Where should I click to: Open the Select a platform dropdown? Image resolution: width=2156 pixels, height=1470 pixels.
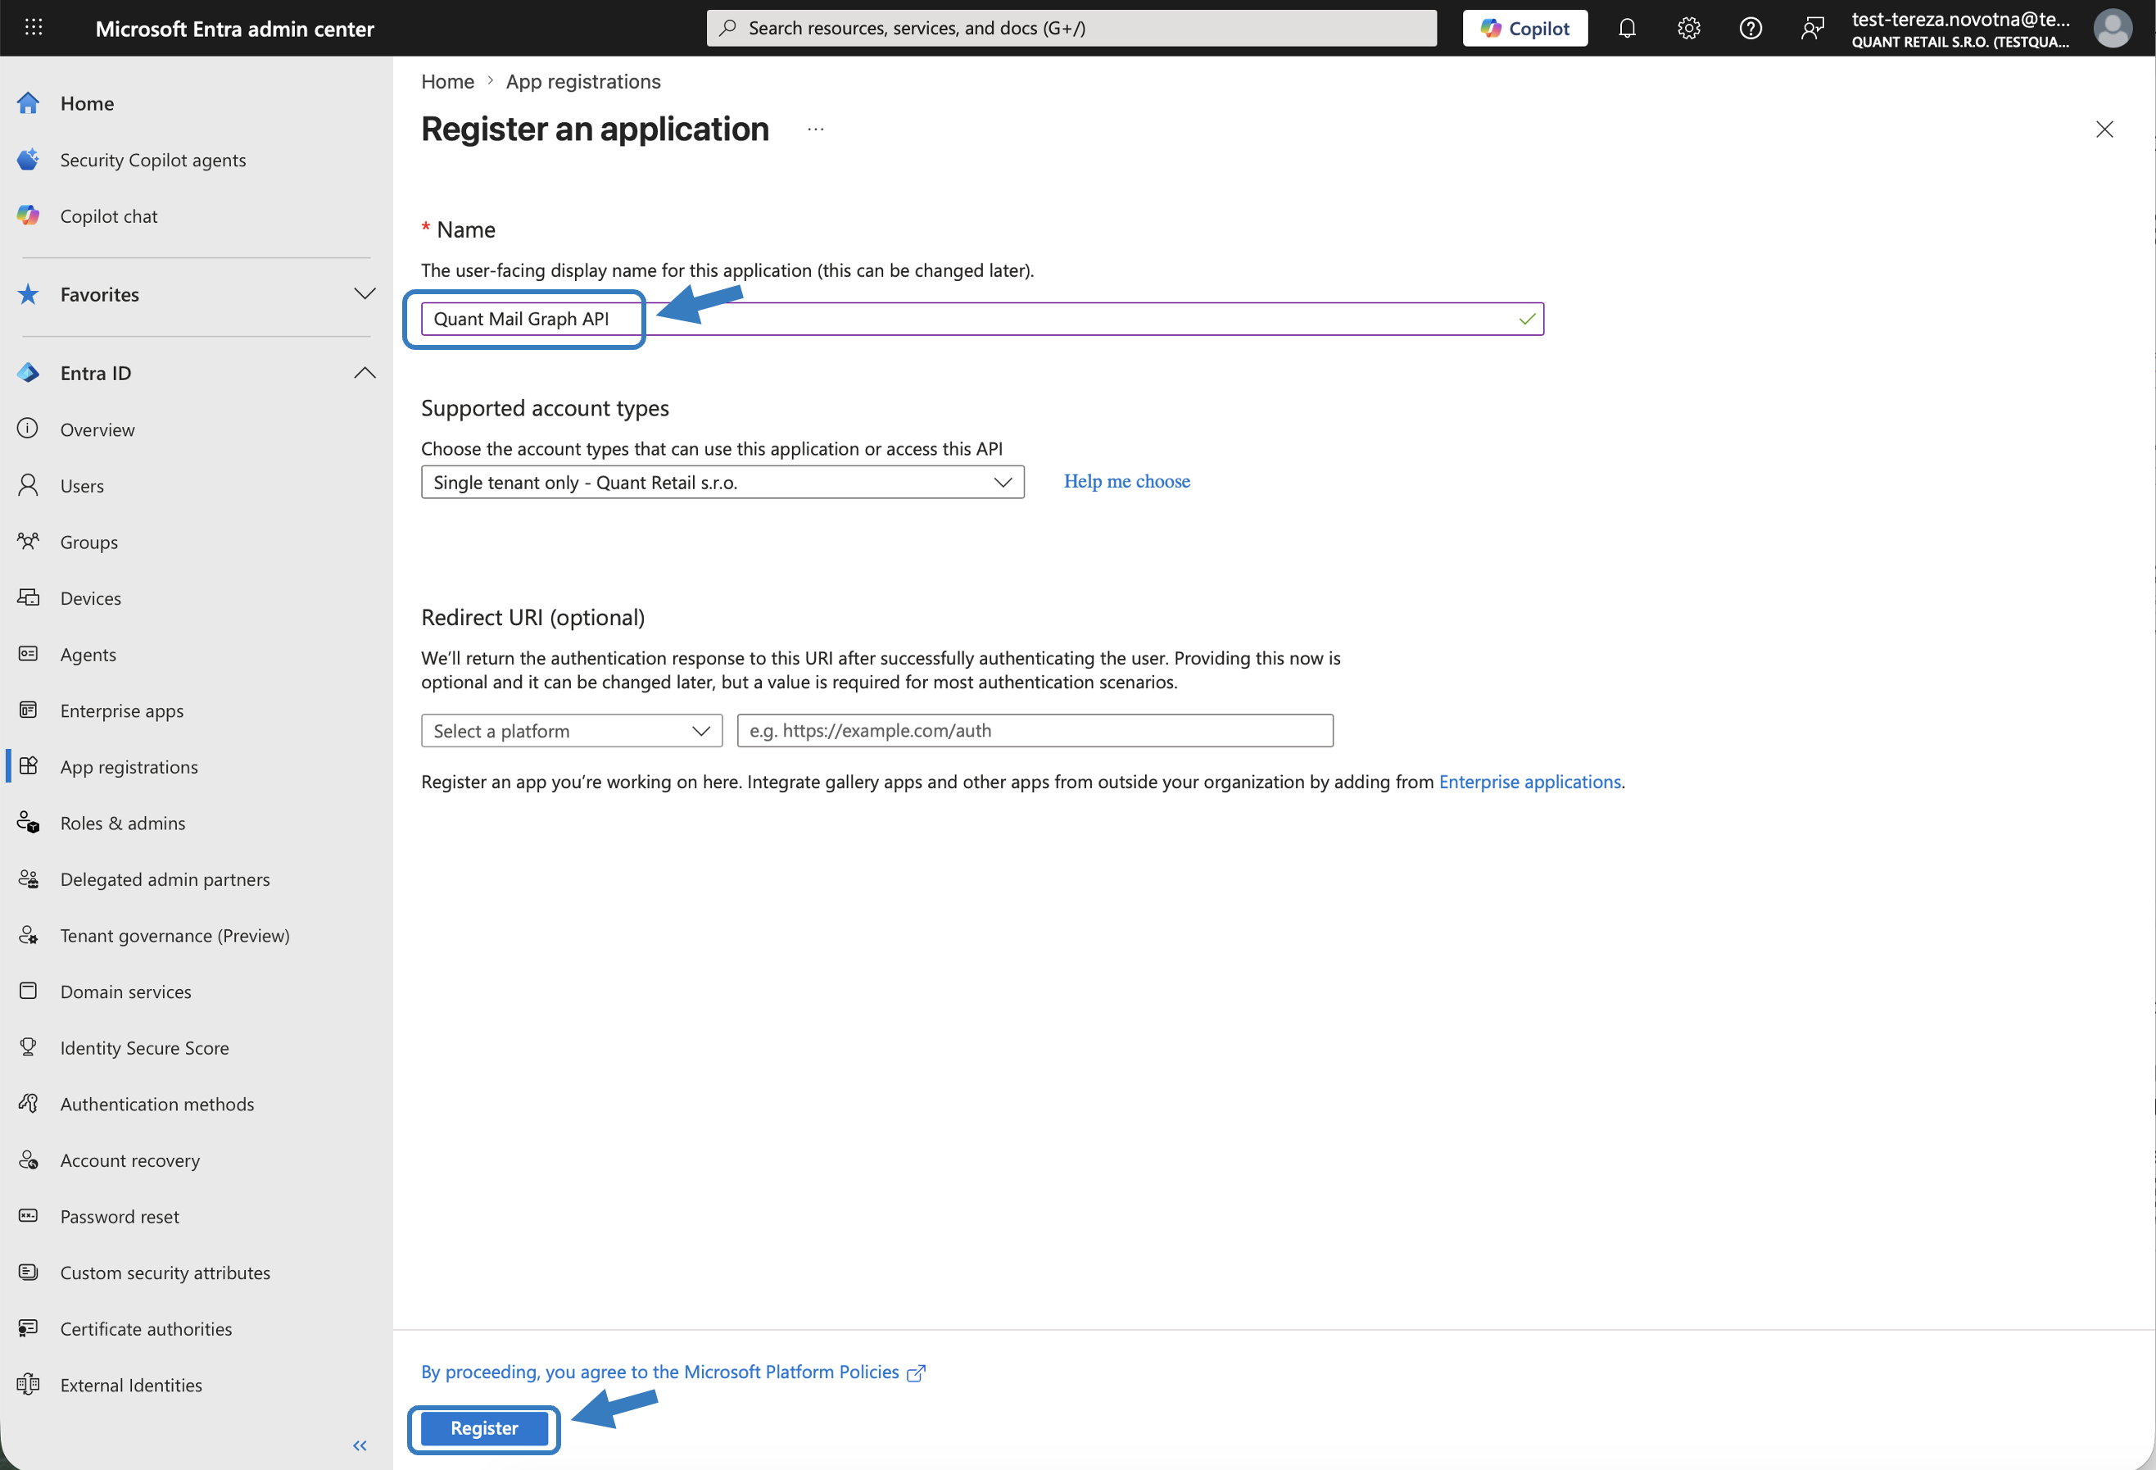tap(572, 731)
